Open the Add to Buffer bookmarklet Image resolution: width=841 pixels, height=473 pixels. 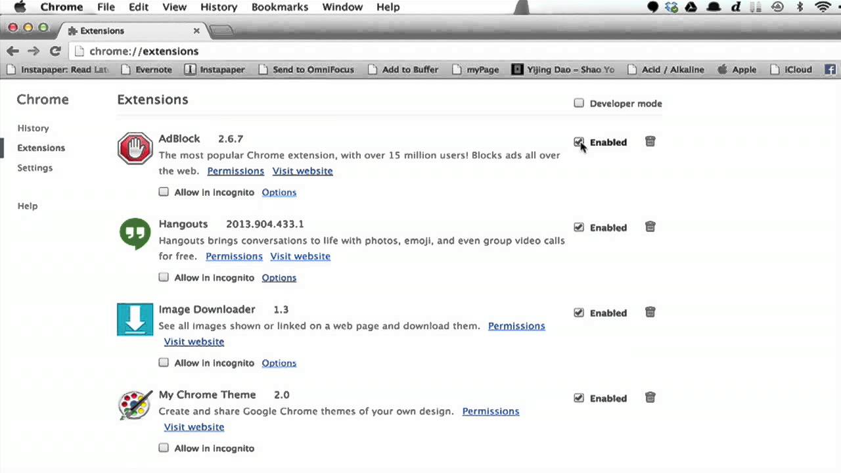coord(403,69)
